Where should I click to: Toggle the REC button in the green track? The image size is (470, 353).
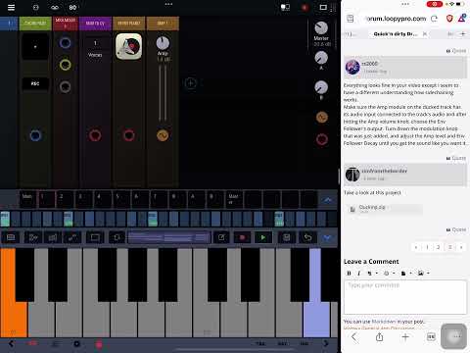click(x=35, y=83)
